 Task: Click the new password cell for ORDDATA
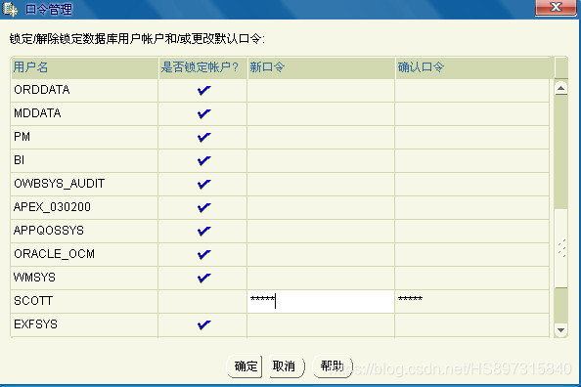321,90
